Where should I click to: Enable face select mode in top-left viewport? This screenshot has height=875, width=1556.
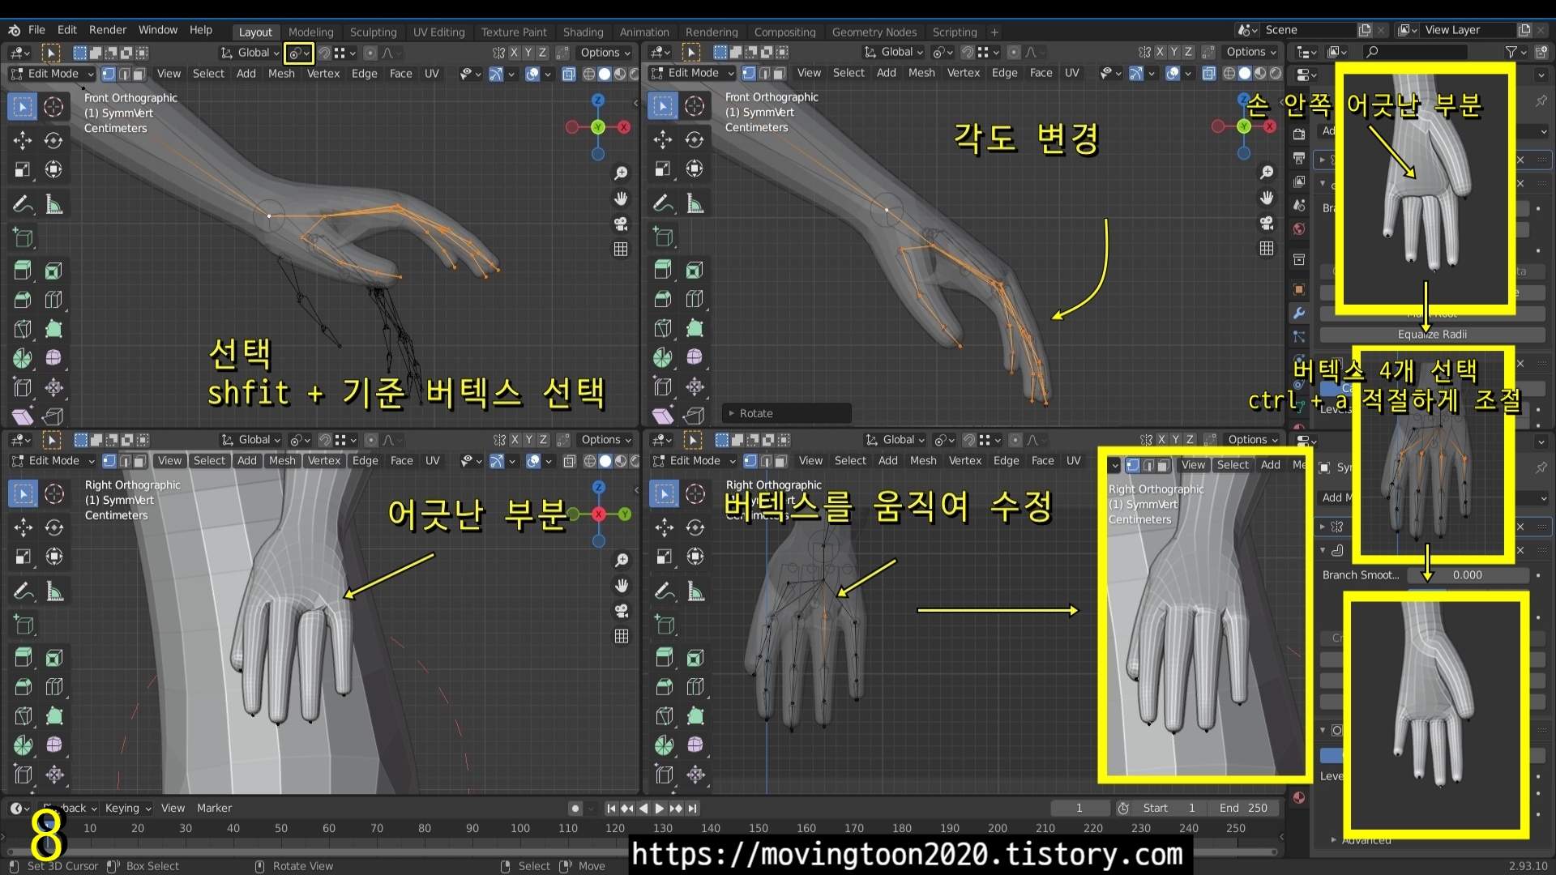[x=139, y=74]
